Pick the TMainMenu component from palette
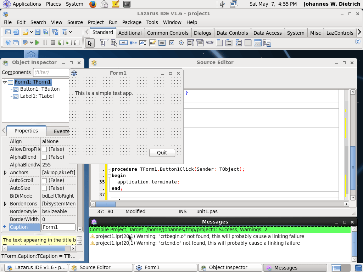This screenshot has width=363, height=272. coord(104,43)
